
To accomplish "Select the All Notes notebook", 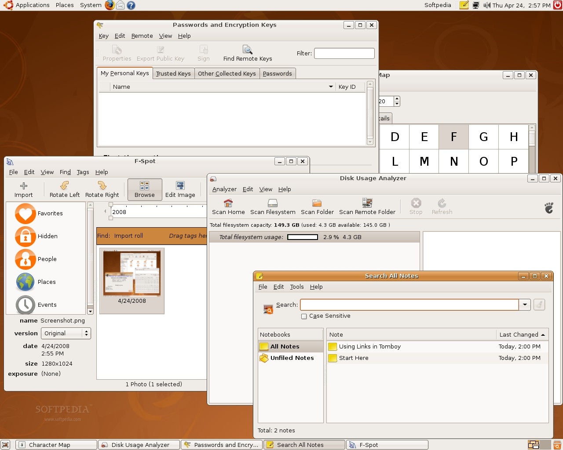I will point(290,347).
